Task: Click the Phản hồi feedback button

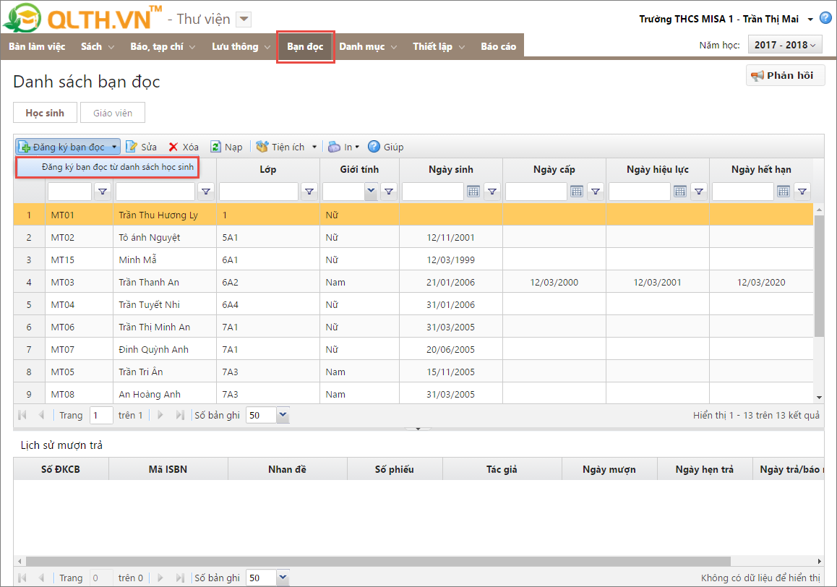Action: coord(785,75)
